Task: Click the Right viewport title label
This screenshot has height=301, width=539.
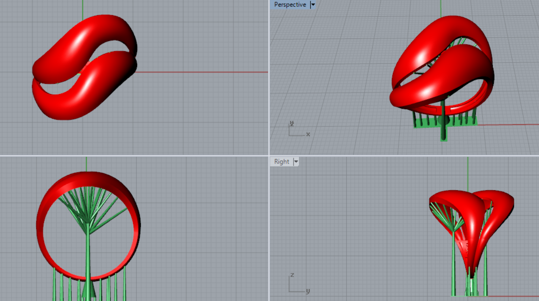Action: [282, 161]
